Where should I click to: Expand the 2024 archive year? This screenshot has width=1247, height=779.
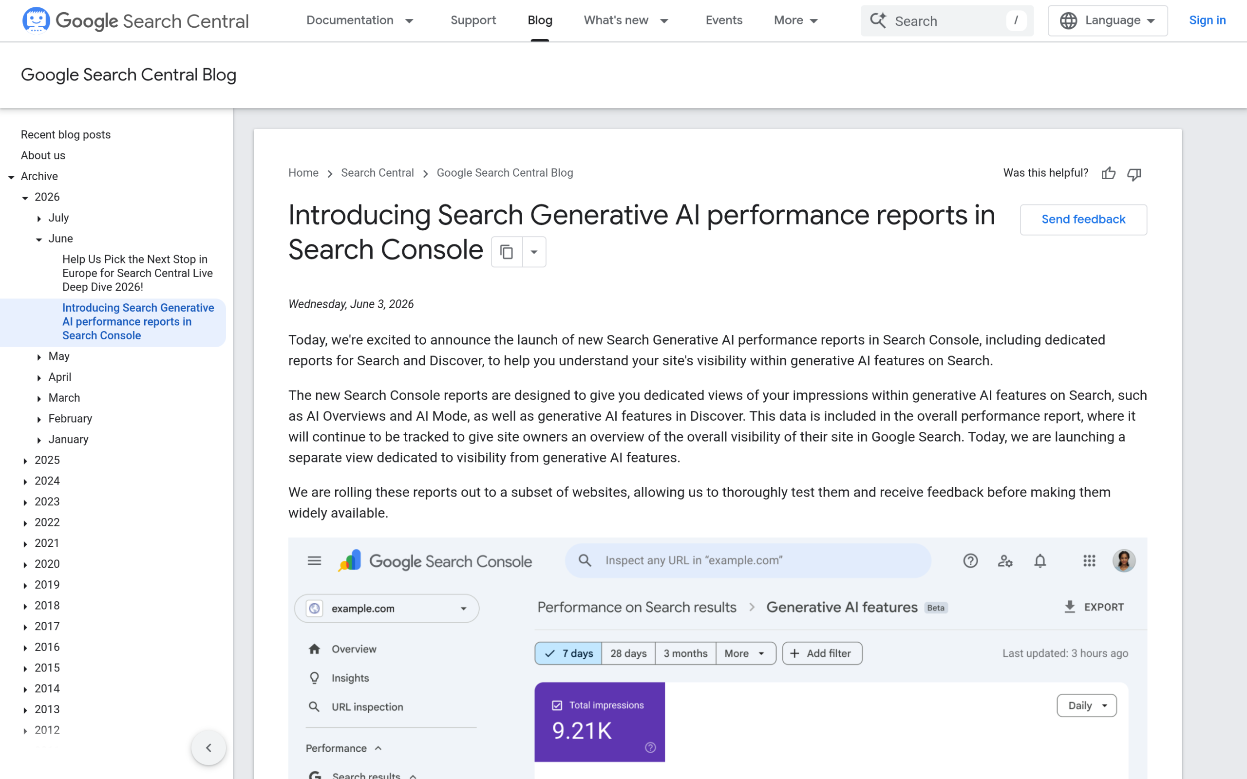pos(25,482)
